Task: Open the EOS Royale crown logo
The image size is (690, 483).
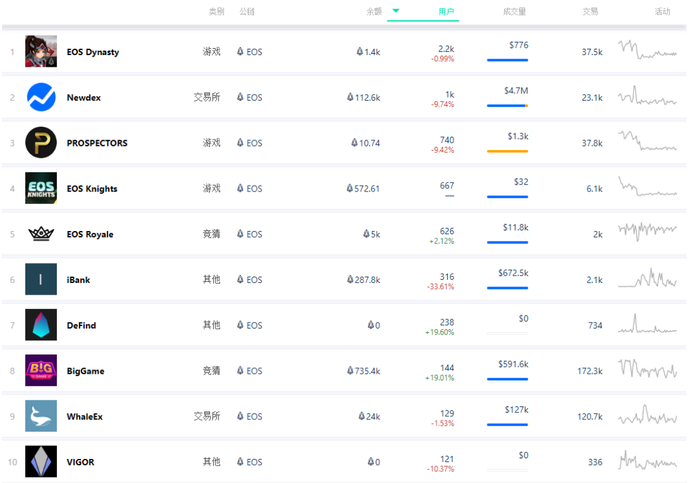Action: point(41,233)
